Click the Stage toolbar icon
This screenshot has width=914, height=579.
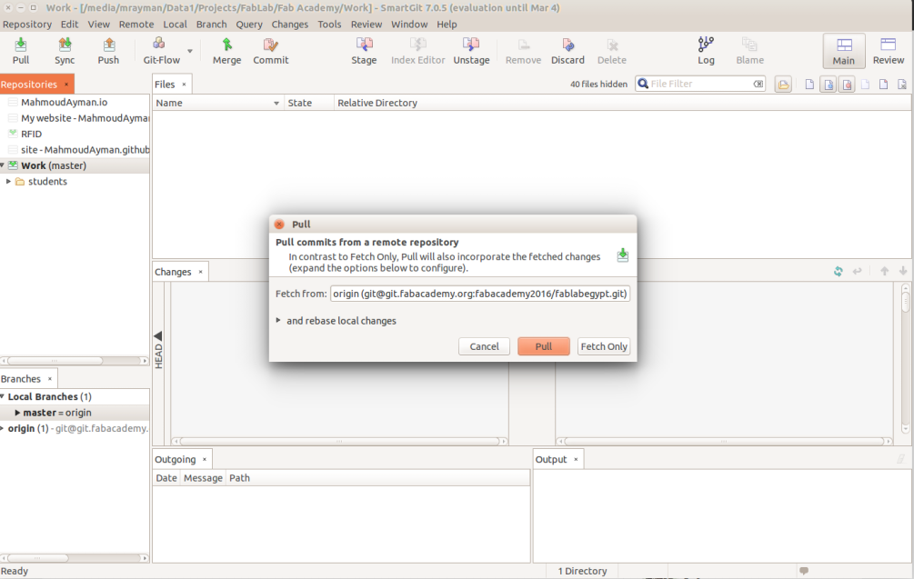point(364,51)
